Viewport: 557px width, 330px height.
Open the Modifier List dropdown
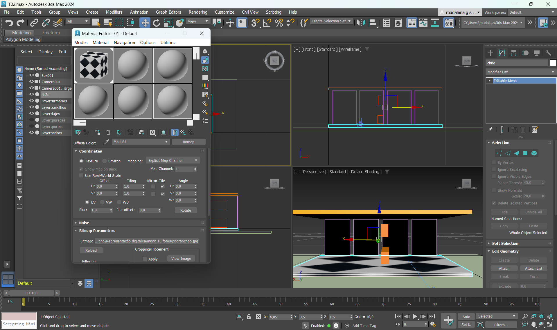pyautogui.click(x=521, y=72)
